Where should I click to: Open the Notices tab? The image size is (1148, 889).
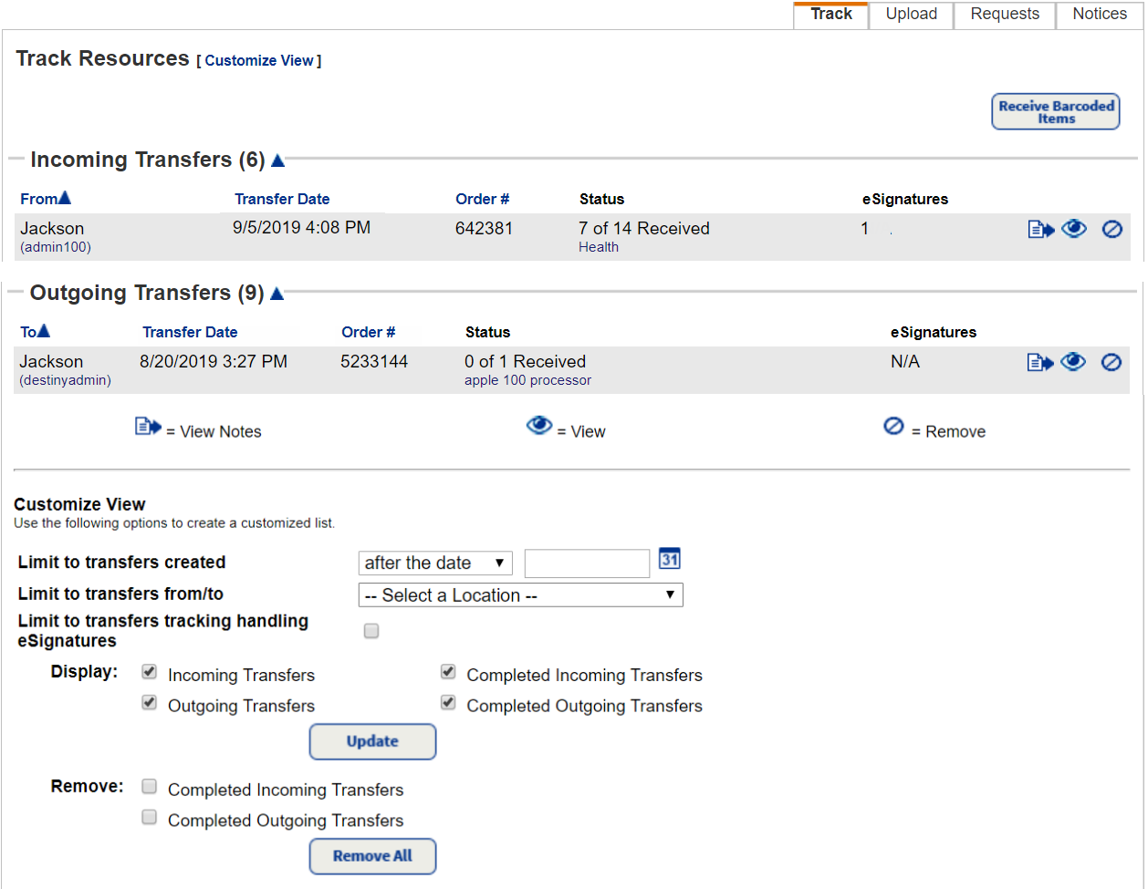(1099, 14)
